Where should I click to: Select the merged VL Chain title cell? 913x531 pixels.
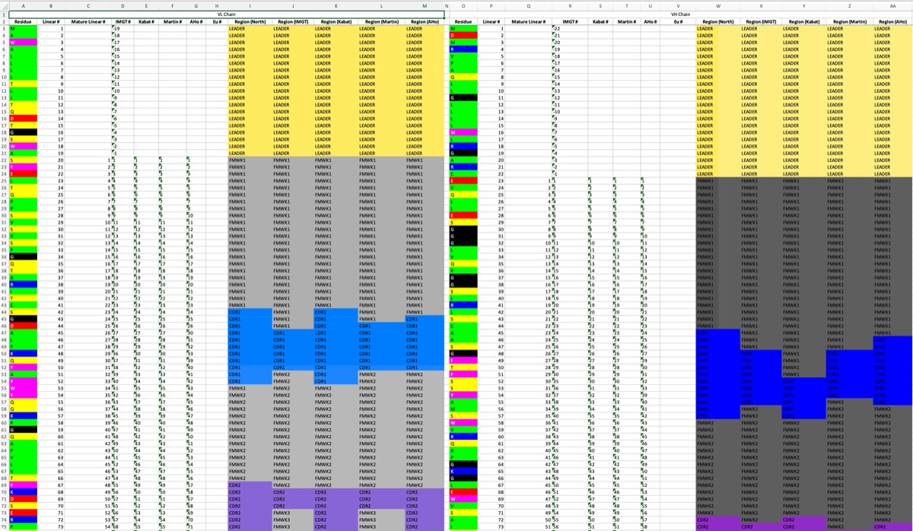pyautogui.click(x=226, y=14)
